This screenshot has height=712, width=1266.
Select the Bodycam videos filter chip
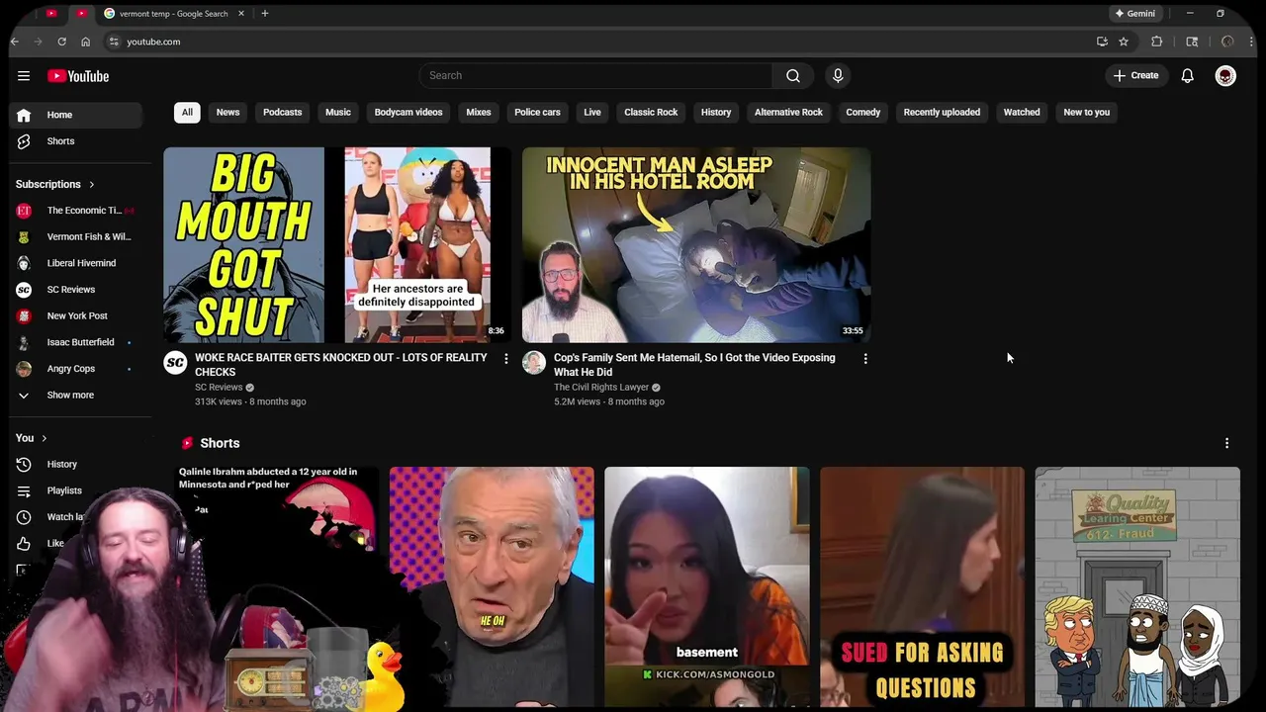tap(408, 112)
